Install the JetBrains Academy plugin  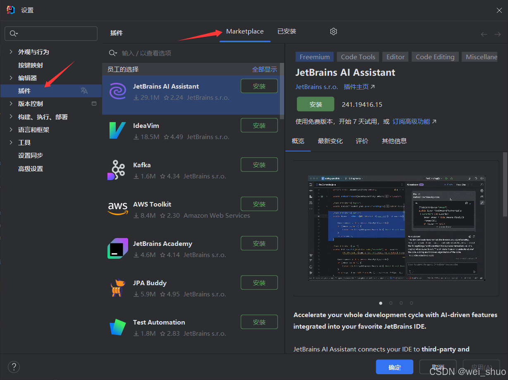(x=259, y=243)
